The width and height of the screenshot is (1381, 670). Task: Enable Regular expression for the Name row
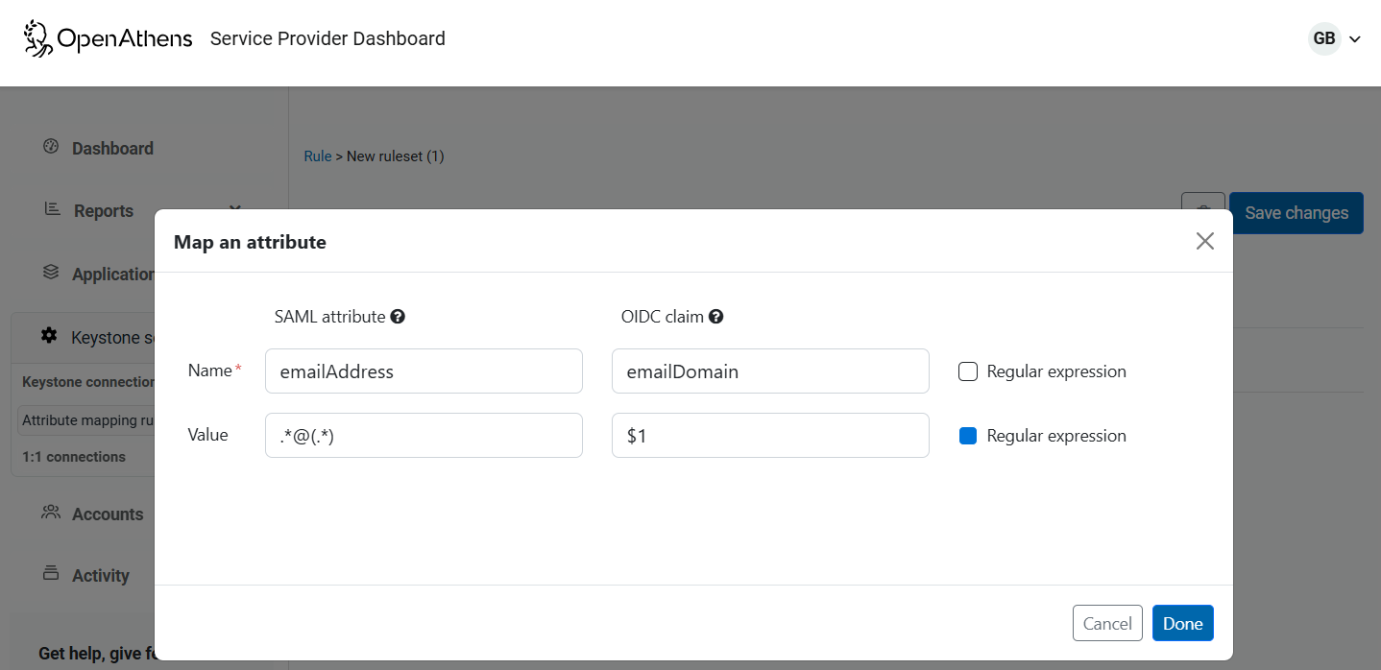click(967, 371)
